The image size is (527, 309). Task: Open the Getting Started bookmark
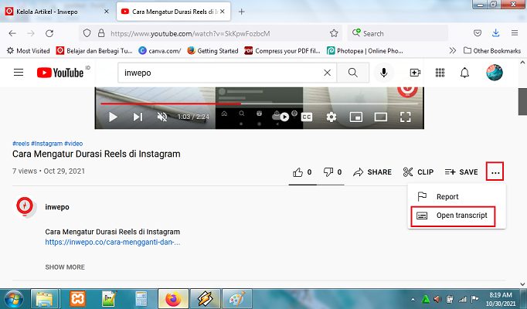point(212,51)
